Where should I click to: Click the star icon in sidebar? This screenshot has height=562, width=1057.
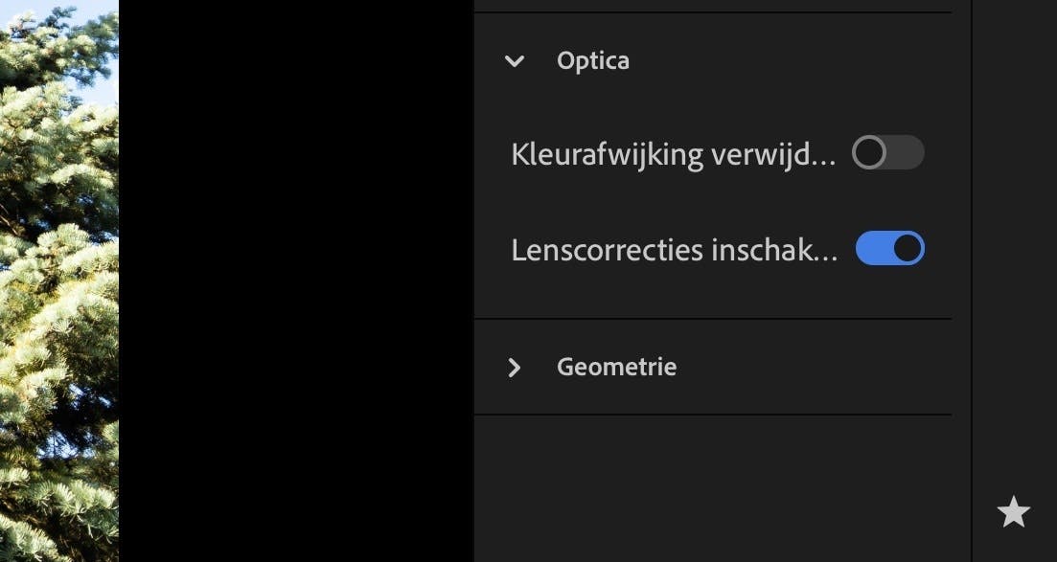pyautogui.click(x=1013, y=512)
